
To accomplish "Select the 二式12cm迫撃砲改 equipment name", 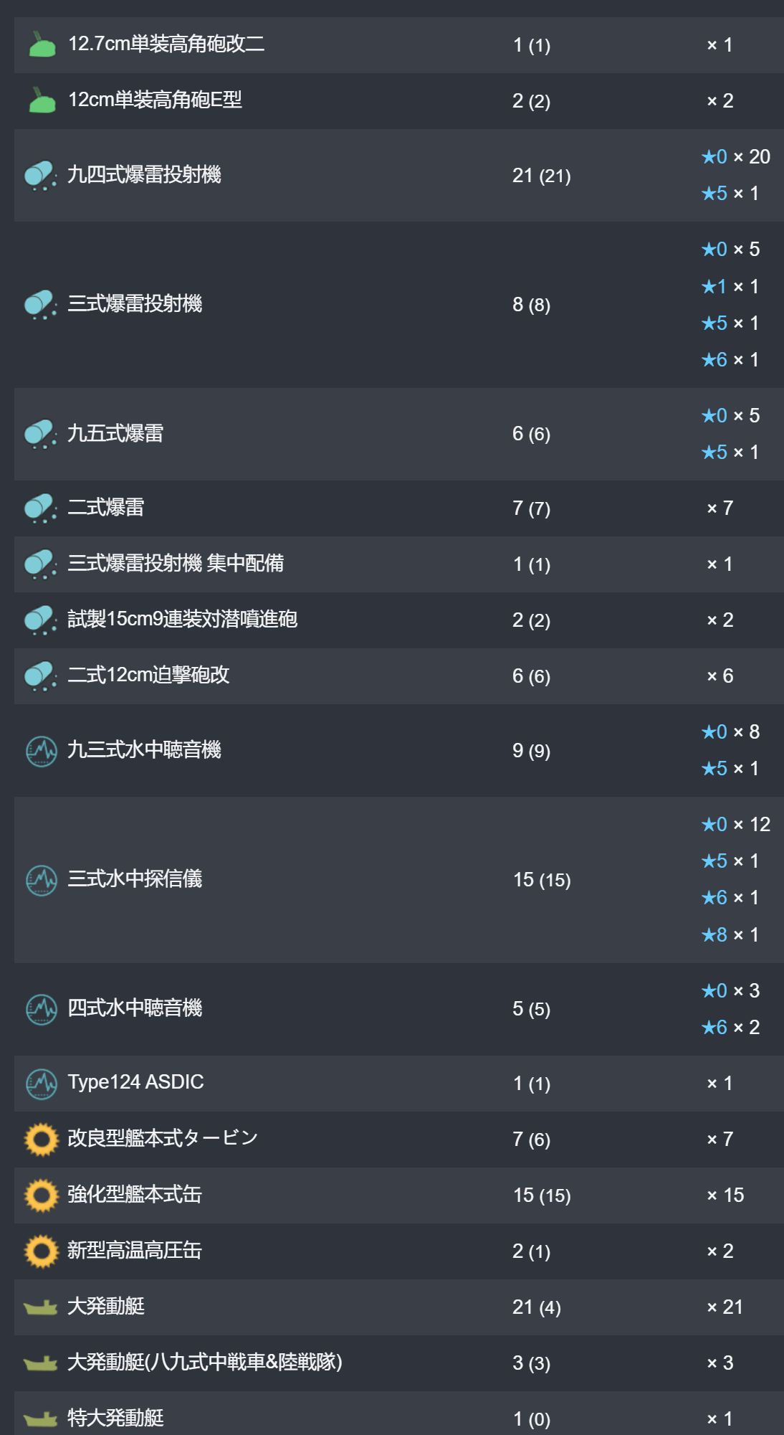I will point(148,675).
